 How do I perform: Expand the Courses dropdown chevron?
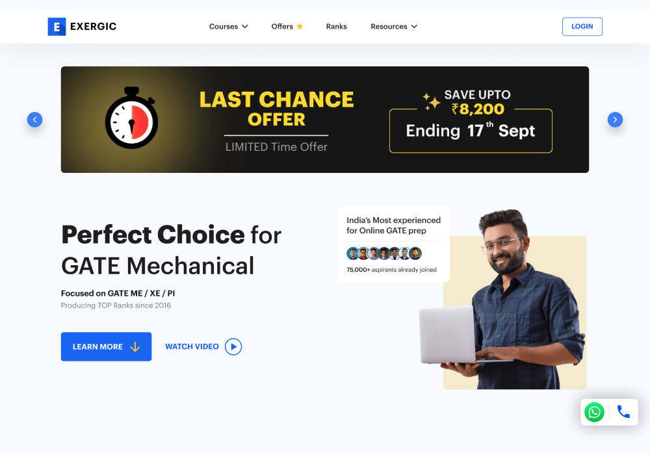tap(245, 27)
